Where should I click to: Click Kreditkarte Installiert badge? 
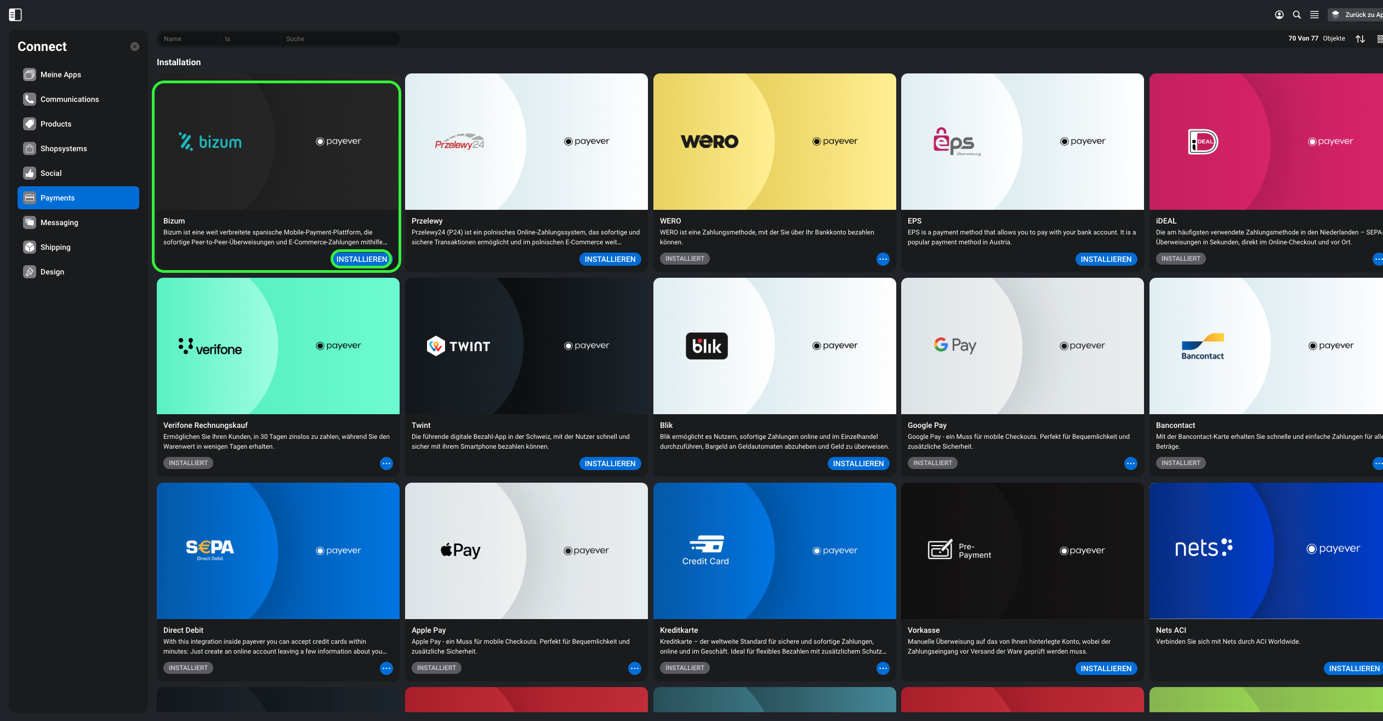(x=685, y=668)
